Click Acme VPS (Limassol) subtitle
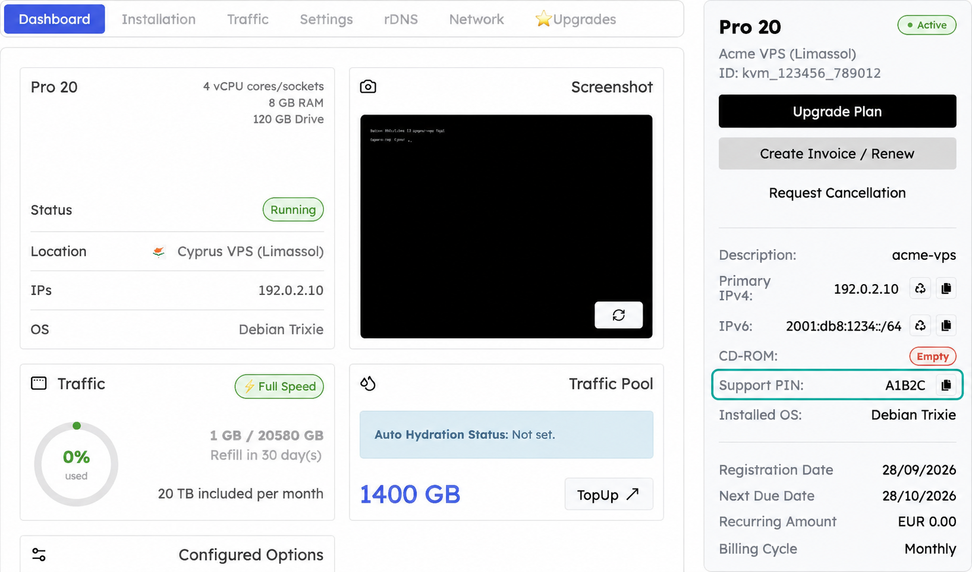The height and width of the screenshot is (572, 972). (787, 54)
